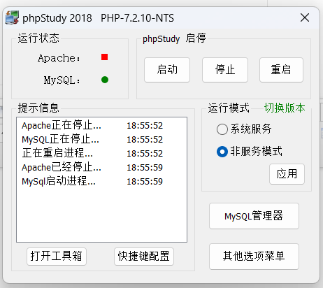Click the 应用 apply button
The width and height of the screenshot is (323, 288).
point(287,174)
